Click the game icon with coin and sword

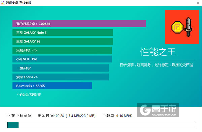pyautogui.click(x=182, y=27)
